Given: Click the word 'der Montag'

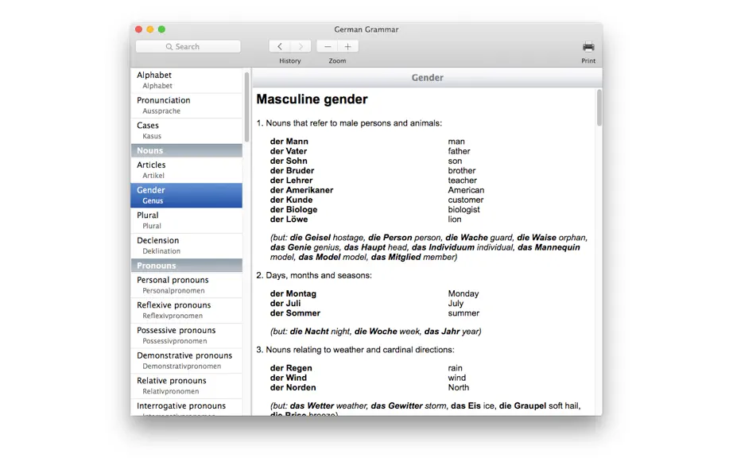Looking at the screenshot, I should 293,293.
